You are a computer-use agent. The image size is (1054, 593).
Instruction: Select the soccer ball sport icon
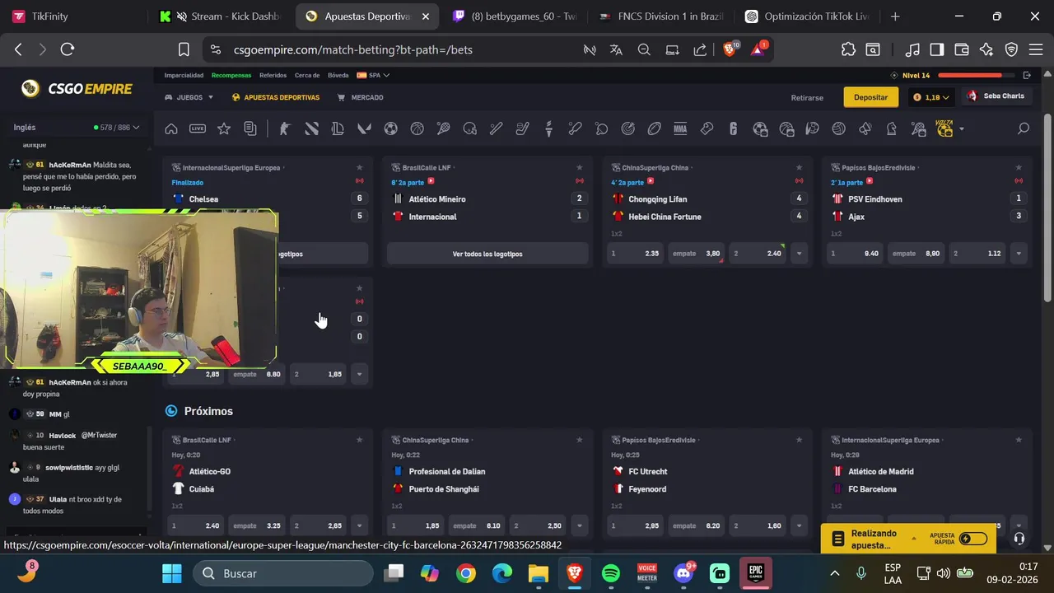pyautogui.click(x=390, y=128)
